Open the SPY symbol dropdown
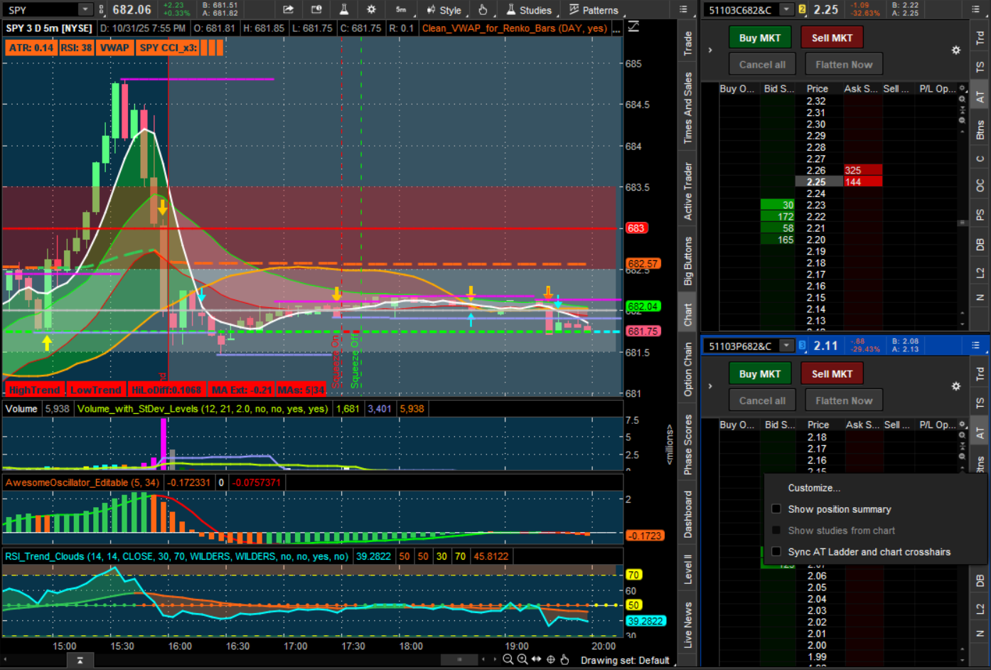 [85, 9]
